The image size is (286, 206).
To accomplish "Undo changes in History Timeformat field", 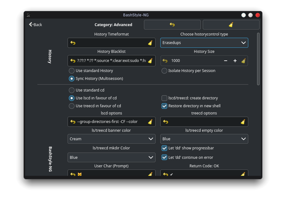I will click(73, 43).
